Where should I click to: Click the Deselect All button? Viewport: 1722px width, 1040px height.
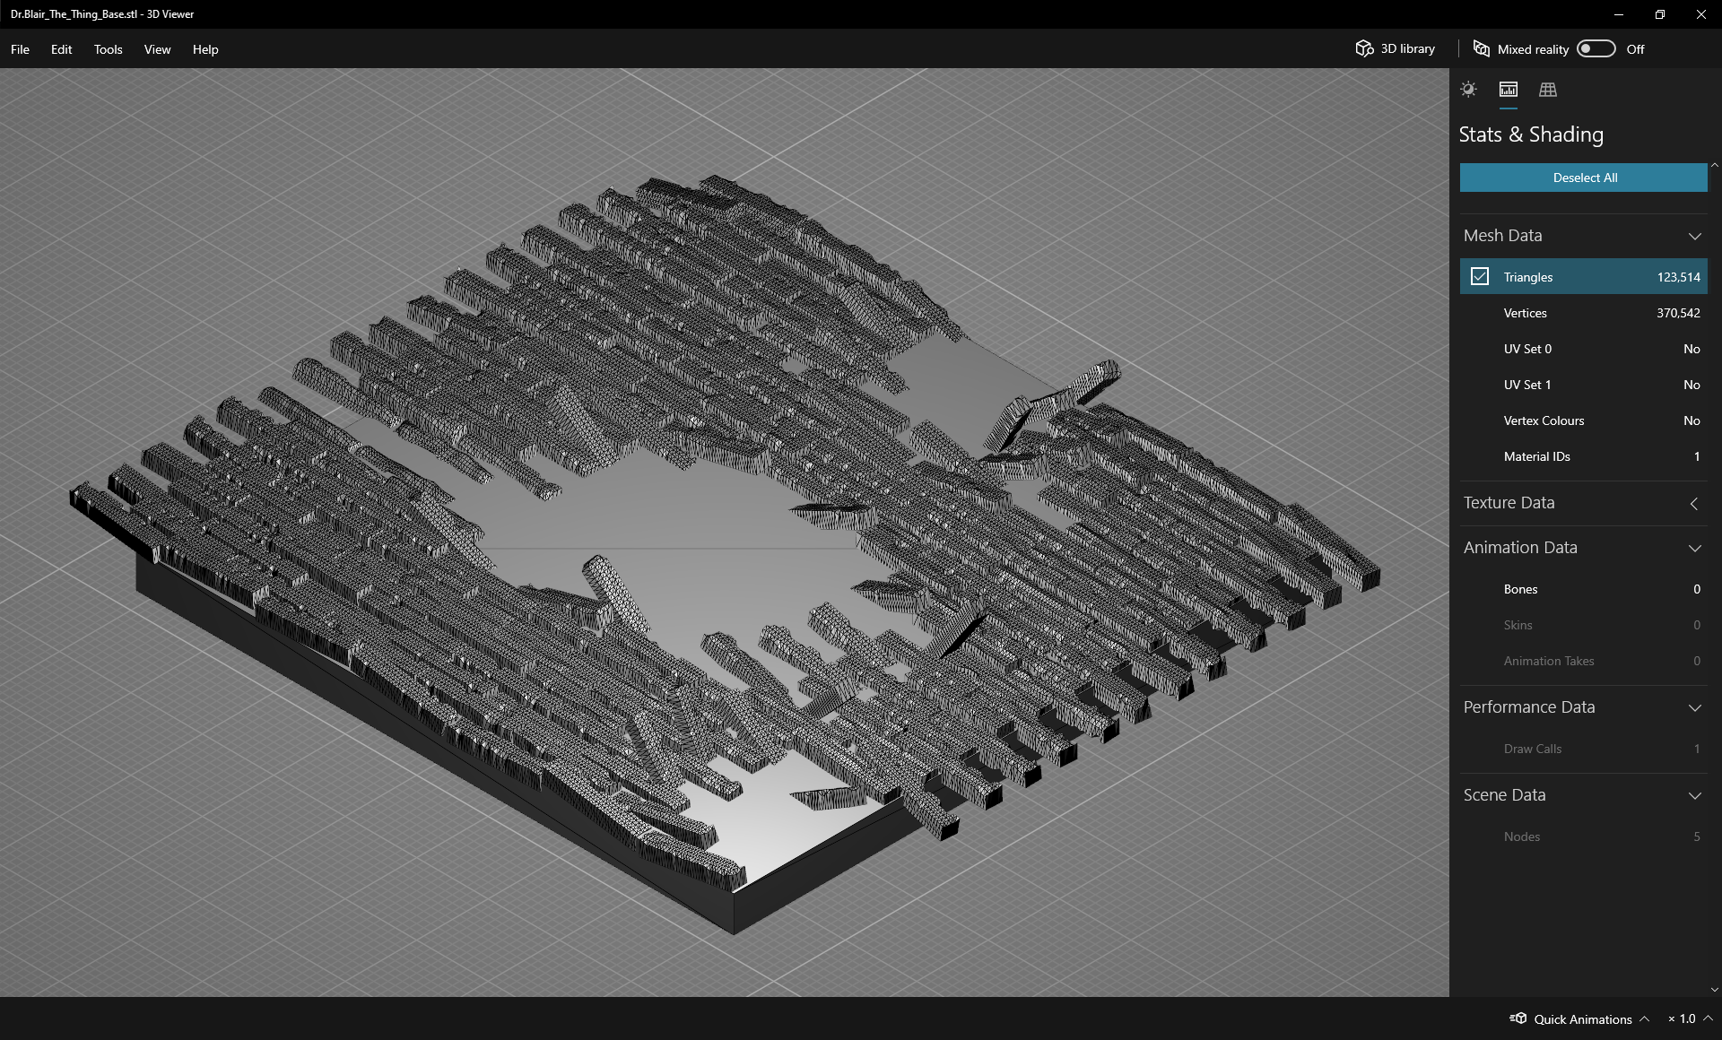tap(1584, 178)
